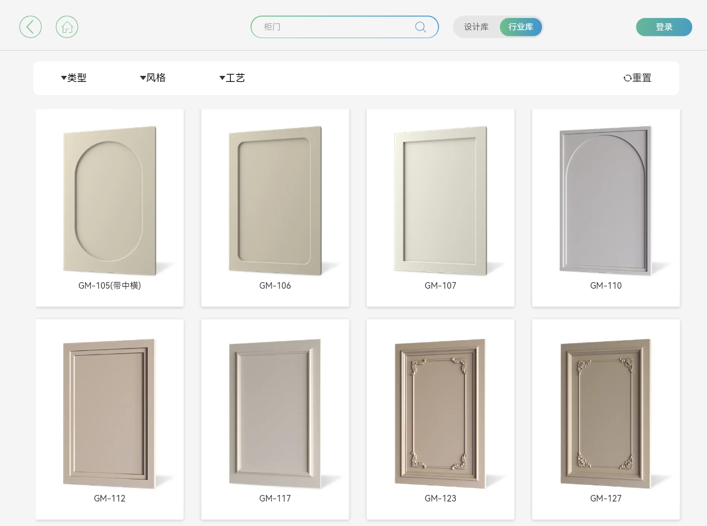Select the GM-106 door thumbnail

pos(275,201)
